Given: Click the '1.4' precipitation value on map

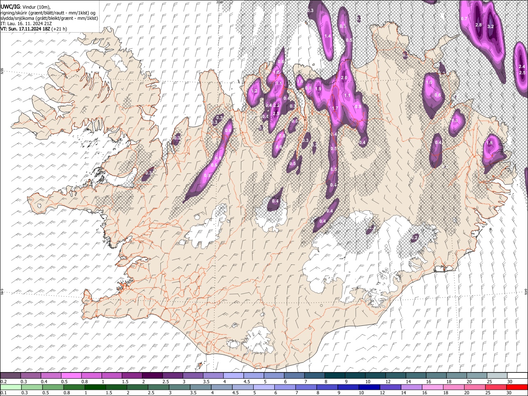Looking at the screenshot, I should point(328,36).
